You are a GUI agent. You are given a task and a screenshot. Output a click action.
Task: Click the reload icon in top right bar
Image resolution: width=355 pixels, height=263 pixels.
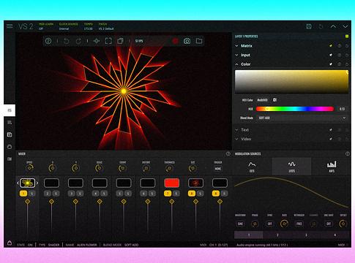[321, 26]
